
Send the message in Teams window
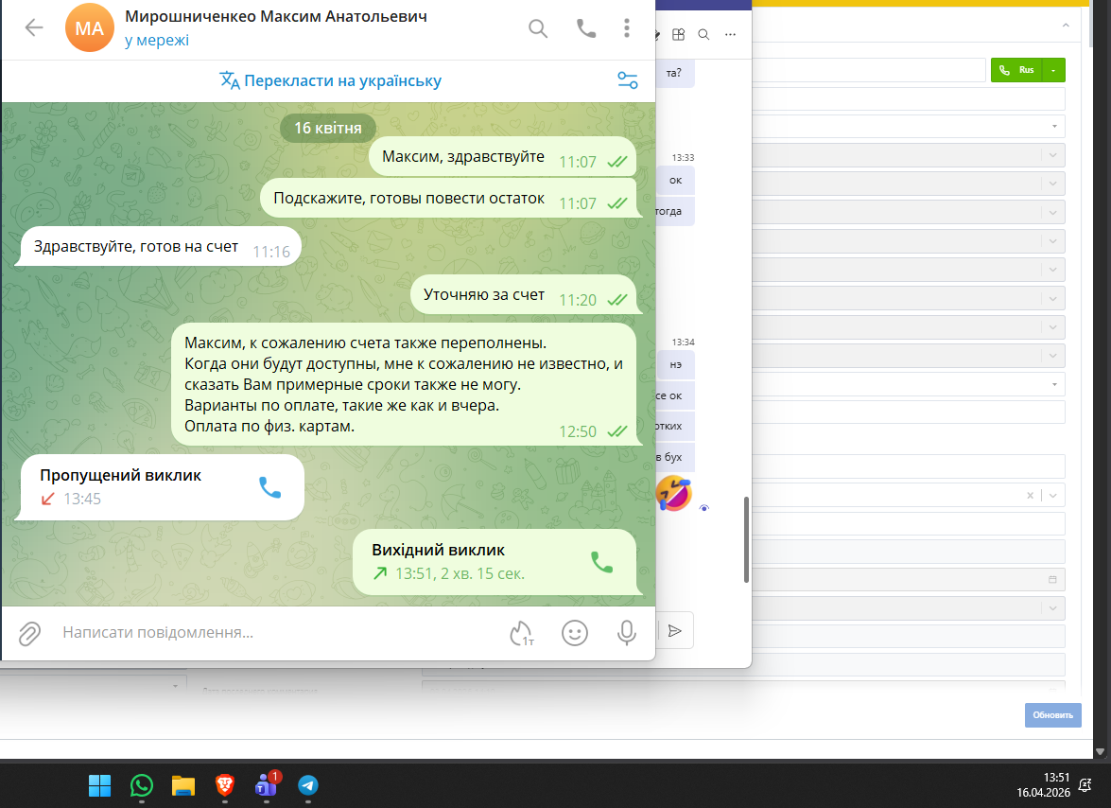coord(675,631)
